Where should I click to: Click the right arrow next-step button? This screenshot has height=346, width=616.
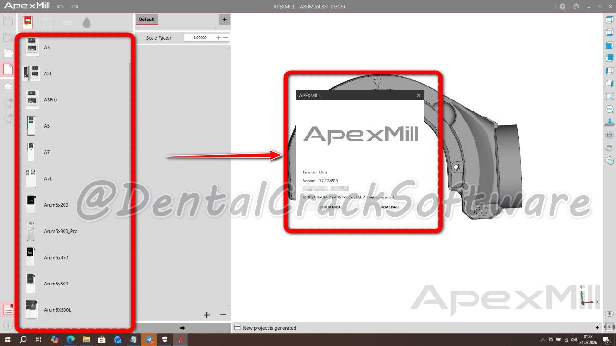click(183, 328)
